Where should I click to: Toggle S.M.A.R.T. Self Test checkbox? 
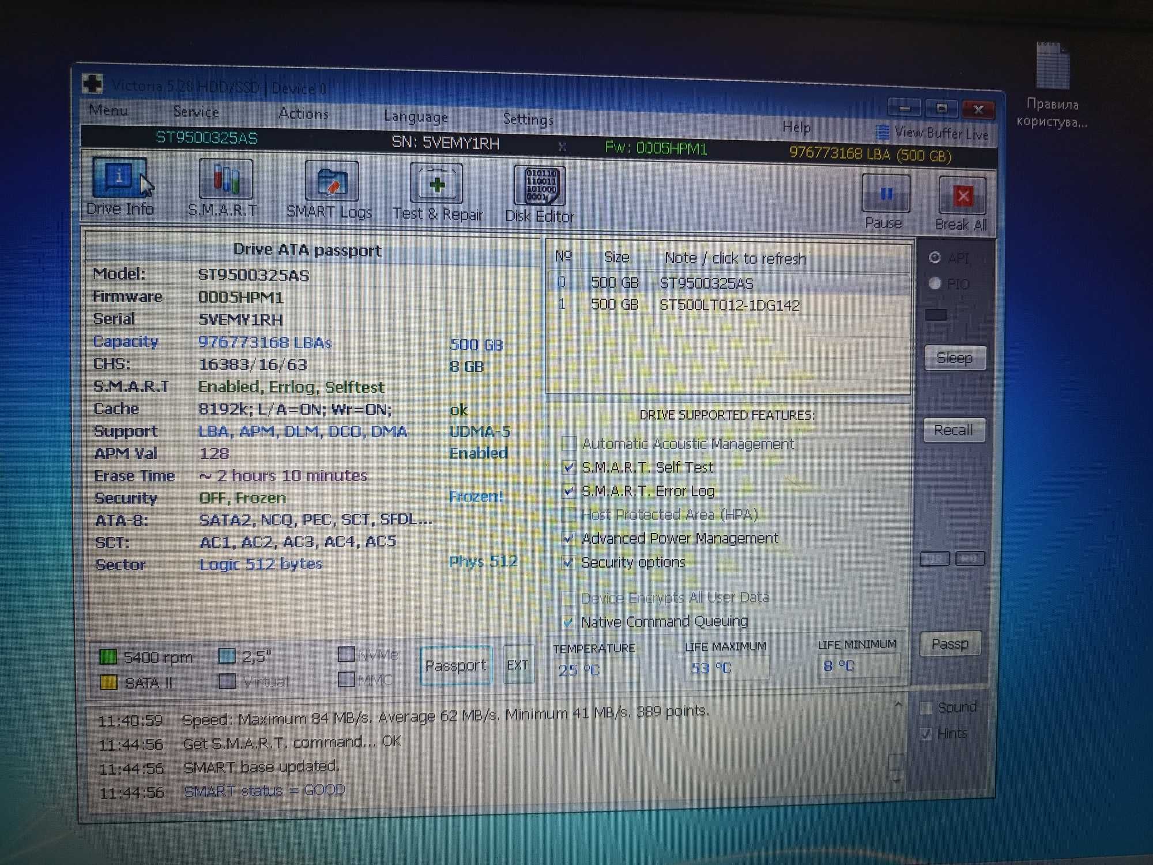point(568,467)
